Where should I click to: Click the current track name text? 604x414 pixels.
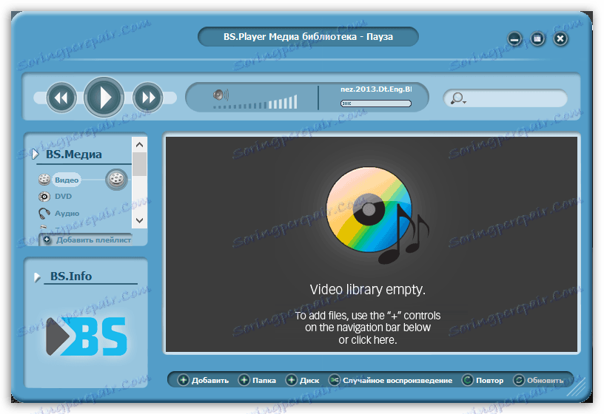tap(376, 89)
